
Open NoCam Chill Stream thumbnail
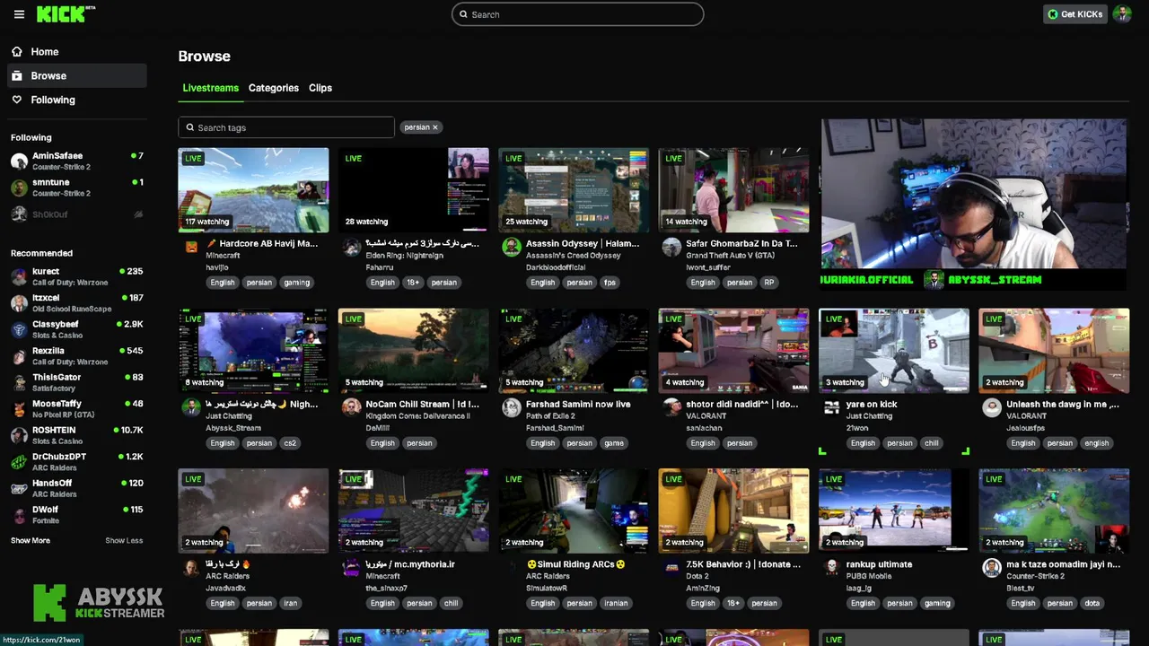click(x=413, y=351)
